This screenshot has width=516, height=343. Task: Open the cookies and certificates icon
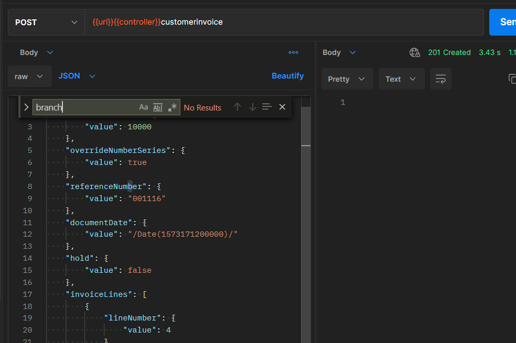(x=415, y=52)
